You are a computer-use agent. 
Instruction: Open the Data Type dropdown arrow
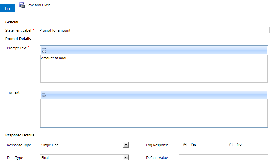pos(126,158)
